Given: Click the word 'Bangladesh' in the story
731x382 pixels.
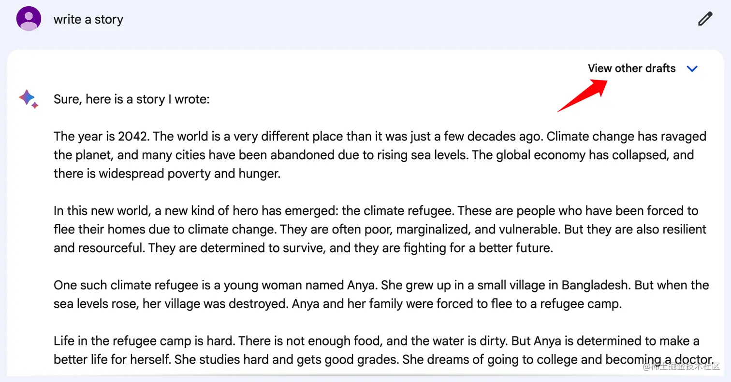Looking at the screenshot, I should pos(596,285).
